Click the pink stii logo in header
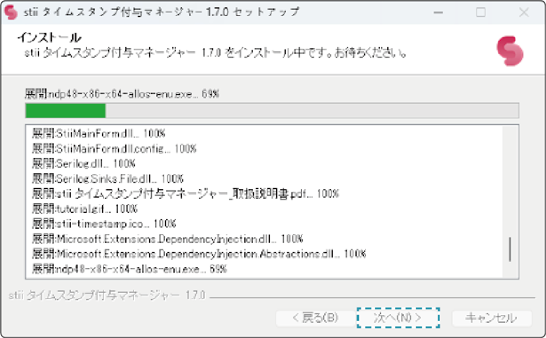Image resolution: width=546 pixels, height=338 pixels. click(x=509, y=50)
